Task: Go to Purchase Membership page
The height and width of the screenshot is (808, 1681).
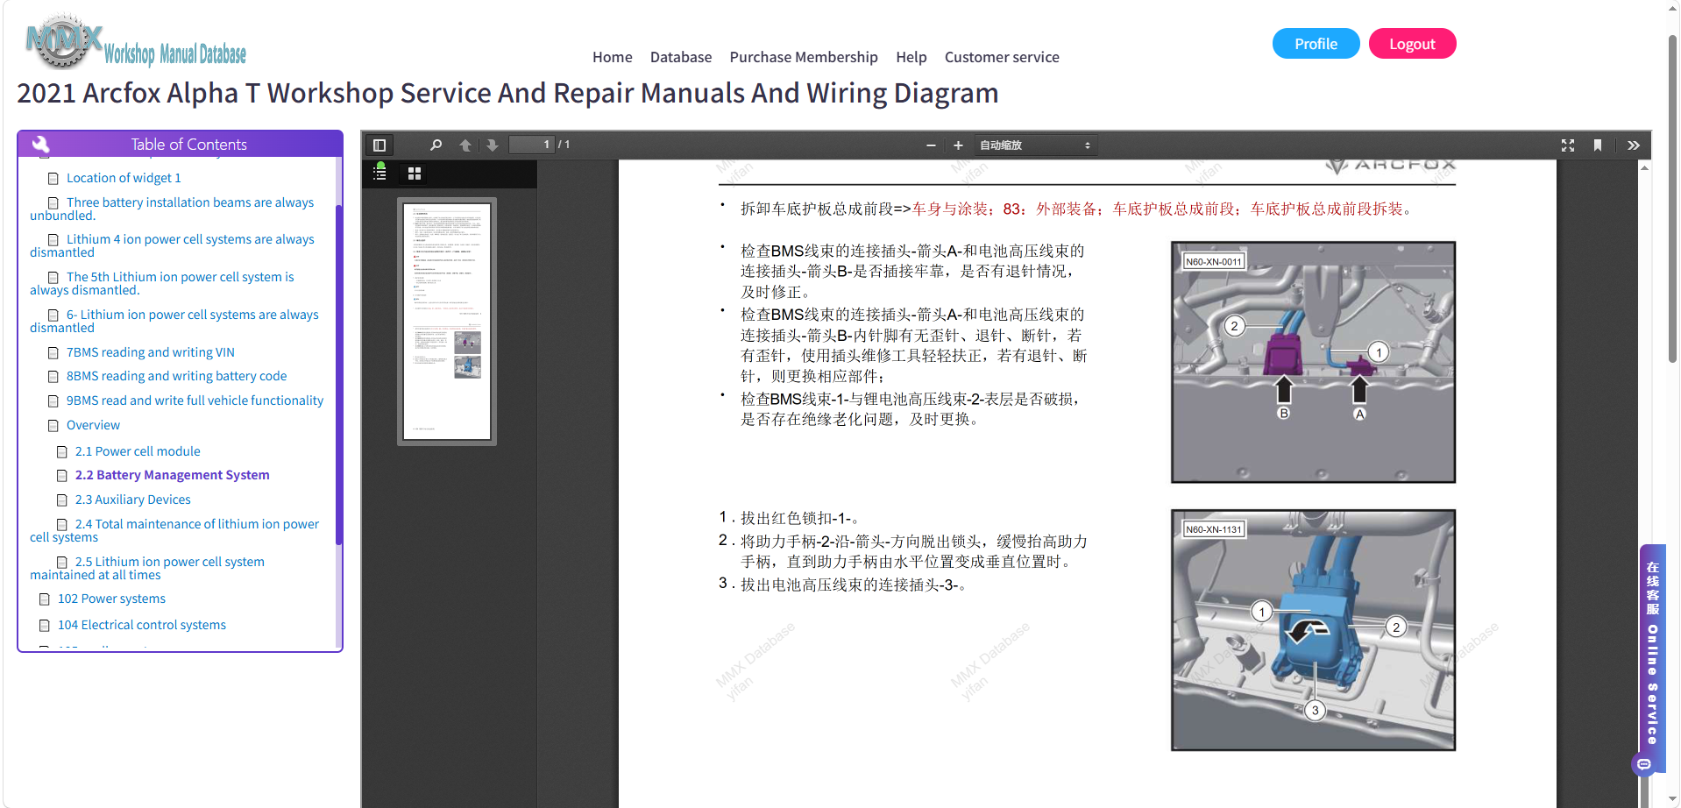Action: click(x=804, y=57)
